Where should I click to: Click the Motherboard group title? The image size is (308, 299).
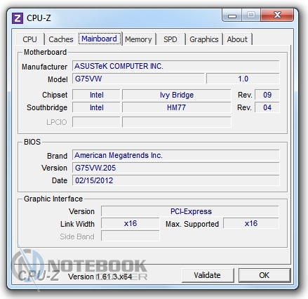(x=46, y=52)
